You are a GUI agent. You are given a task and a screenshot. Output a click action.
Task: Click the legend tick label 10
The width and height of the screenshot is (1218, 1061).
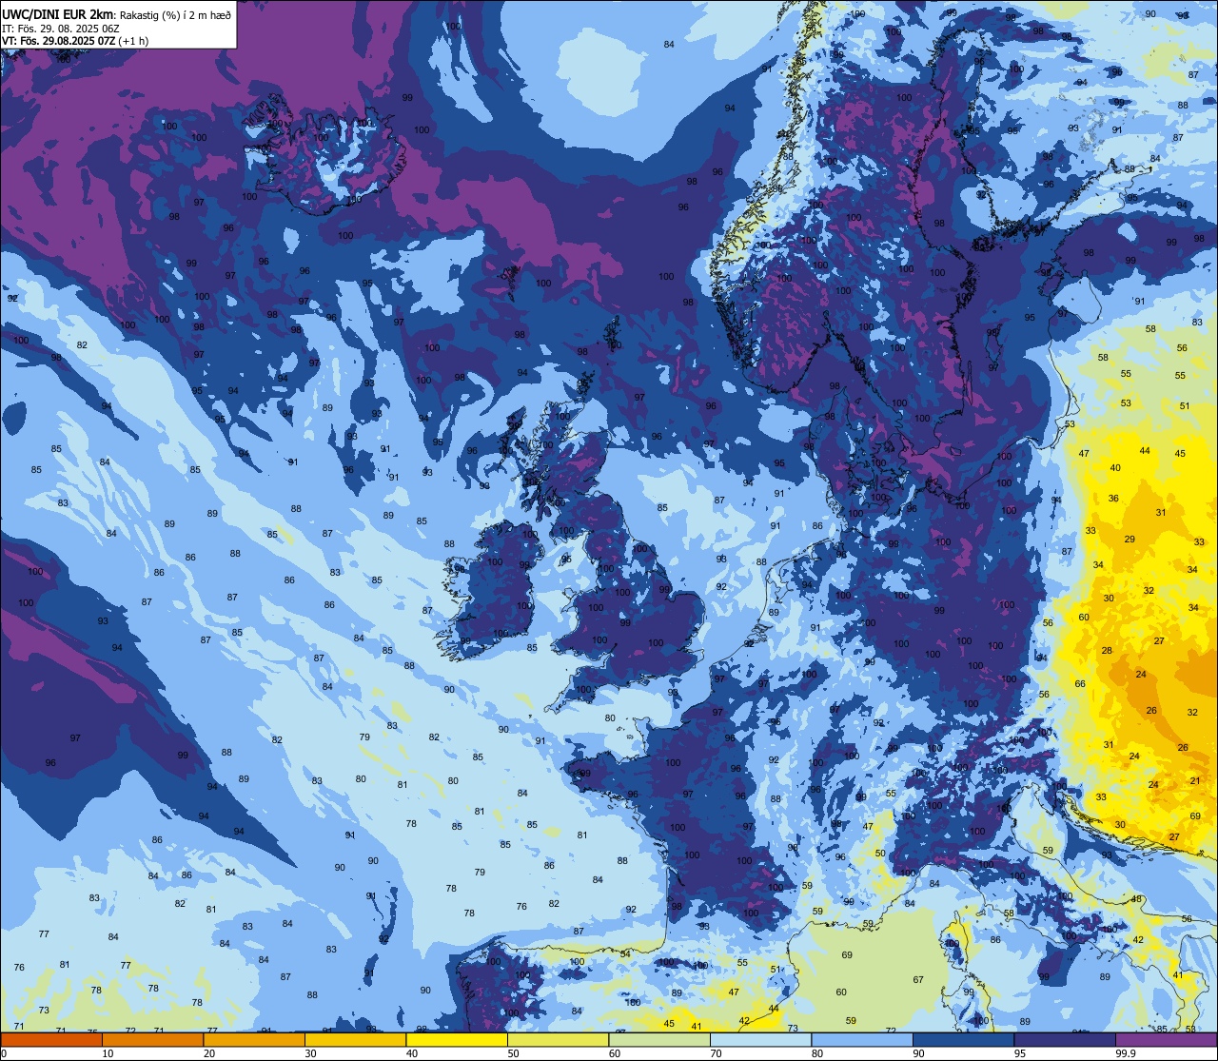tap(108, 1053)
